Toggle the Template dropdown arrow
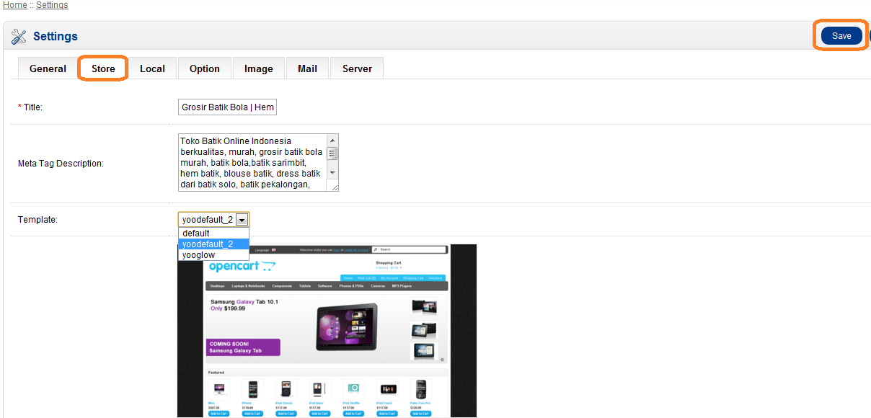This screenshot has height=418, width=871. coord(242,220)
